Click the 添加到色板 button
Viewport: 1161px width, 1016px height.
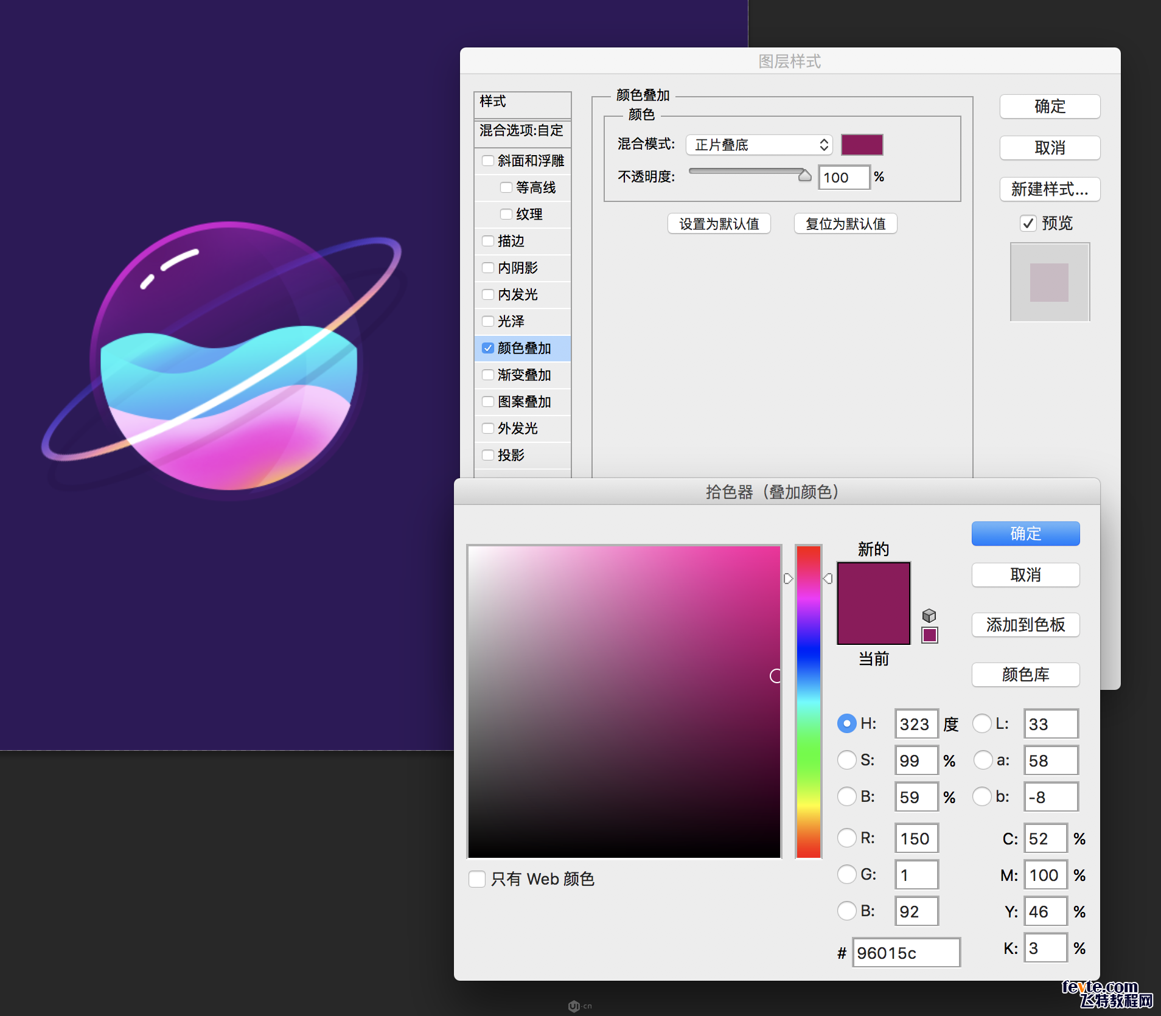pyautogui.click(x=1026, y=625)
